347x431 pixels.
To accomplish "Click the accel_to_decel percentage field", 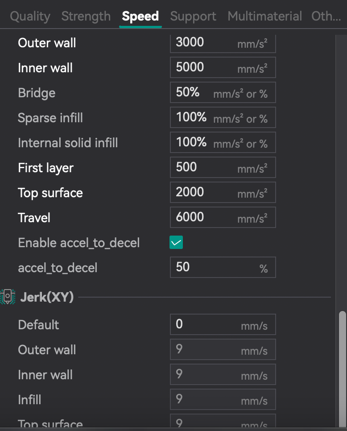I will click(x=214, y=267).
